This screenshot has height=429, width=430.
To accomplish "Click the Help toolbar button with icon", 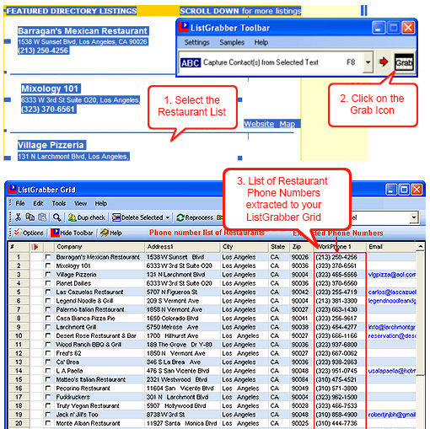I will click(x=111, y=233).
